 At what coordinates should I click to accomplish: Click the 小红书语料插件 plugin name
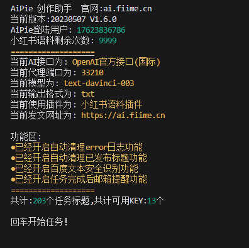click(x=112, y=105)
